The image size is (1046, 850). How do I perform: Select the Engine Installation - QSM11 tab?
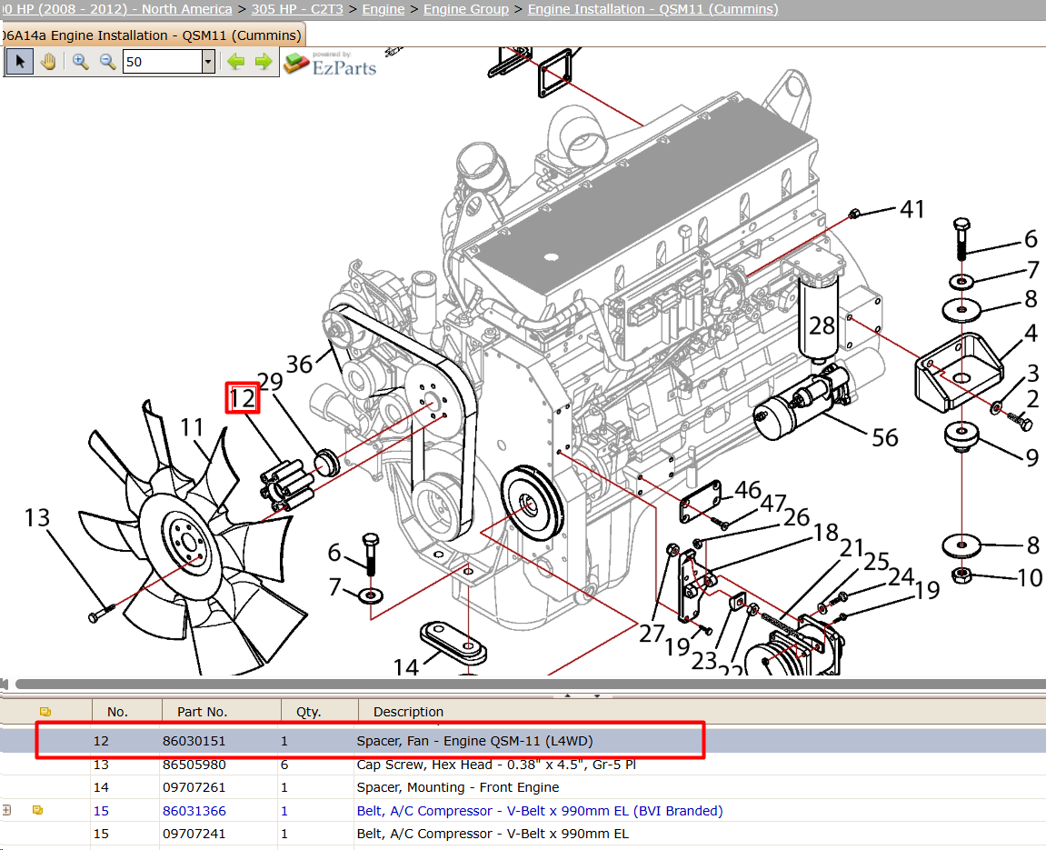[x=153, y=35]
